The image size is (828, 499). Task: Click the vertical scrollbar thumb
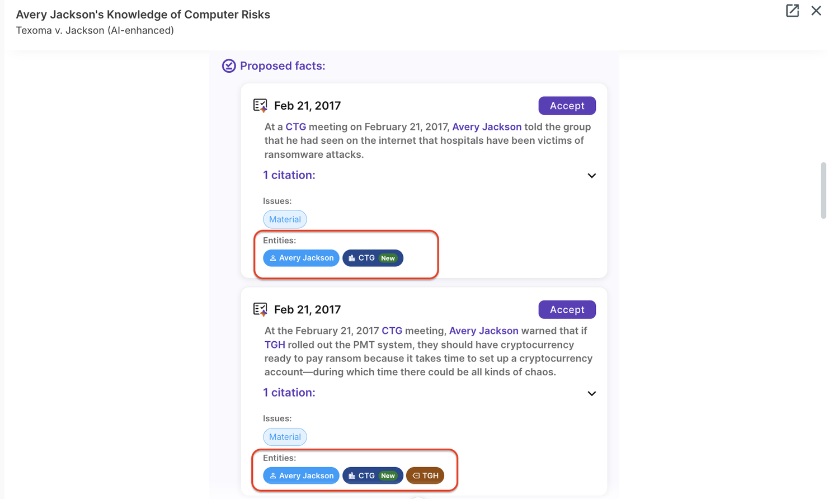click(823, 190)
